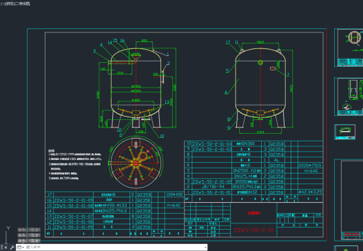363x251 pixels.
Task: Select the ZDWS-50-2-01-01 cell in row 1
Action: pyautogui.click(x=212, y=192)
